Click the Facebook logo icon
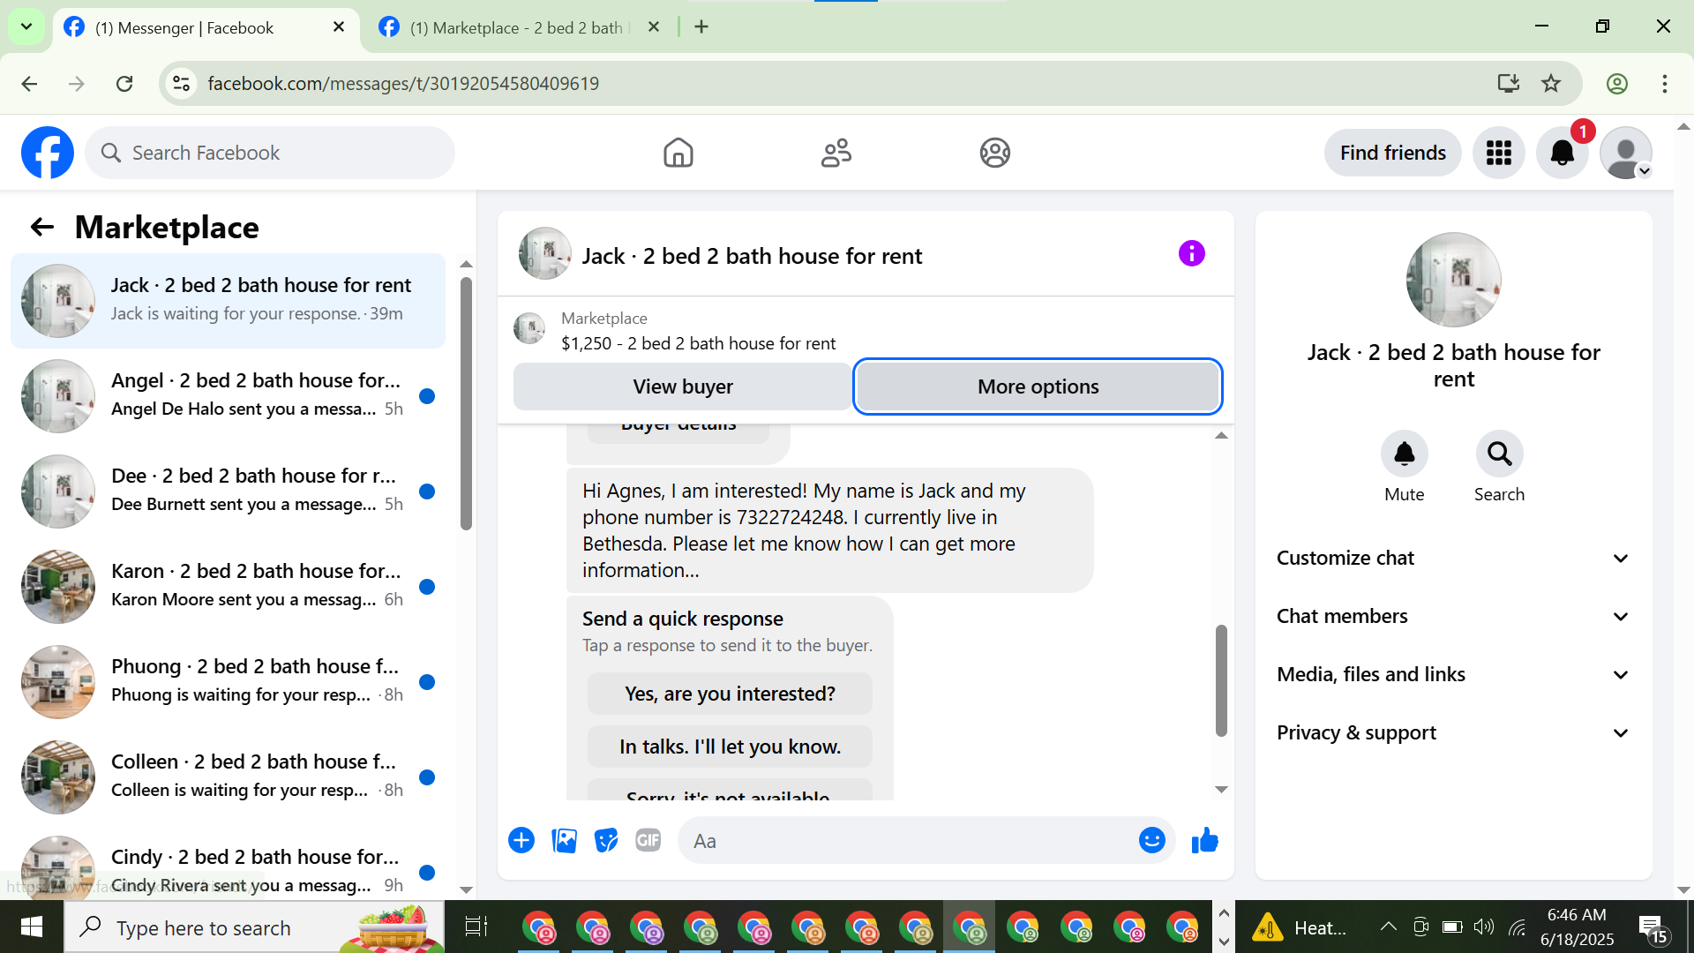Screen dimensions: 1694x953 point(48,153)
